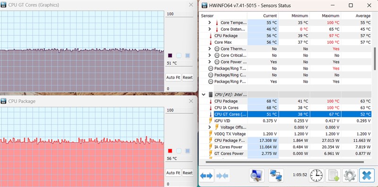The height and width of the screenshot is (187, 378).
Task: Click Auto Fit in CPU GT Cores graph
Action: coord(173,78)
